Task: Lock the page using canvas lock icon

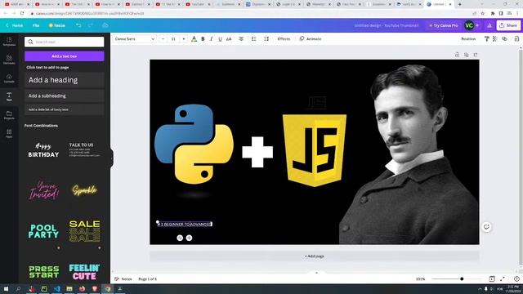Action: (457, 55)
